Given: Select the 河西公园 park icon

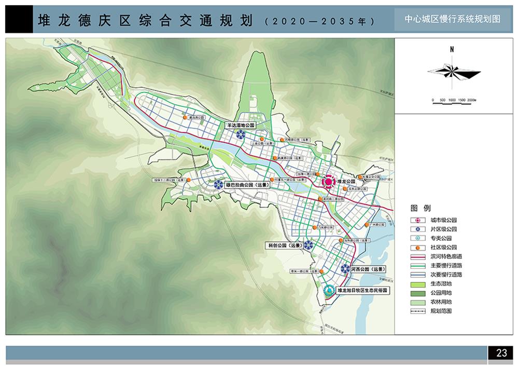Looking at the screenshot, I should pyautogui.click(x=344, y=269).
